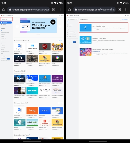Go back via the Home link
Viewport: 130px width, 143px height.
(68, 22)
